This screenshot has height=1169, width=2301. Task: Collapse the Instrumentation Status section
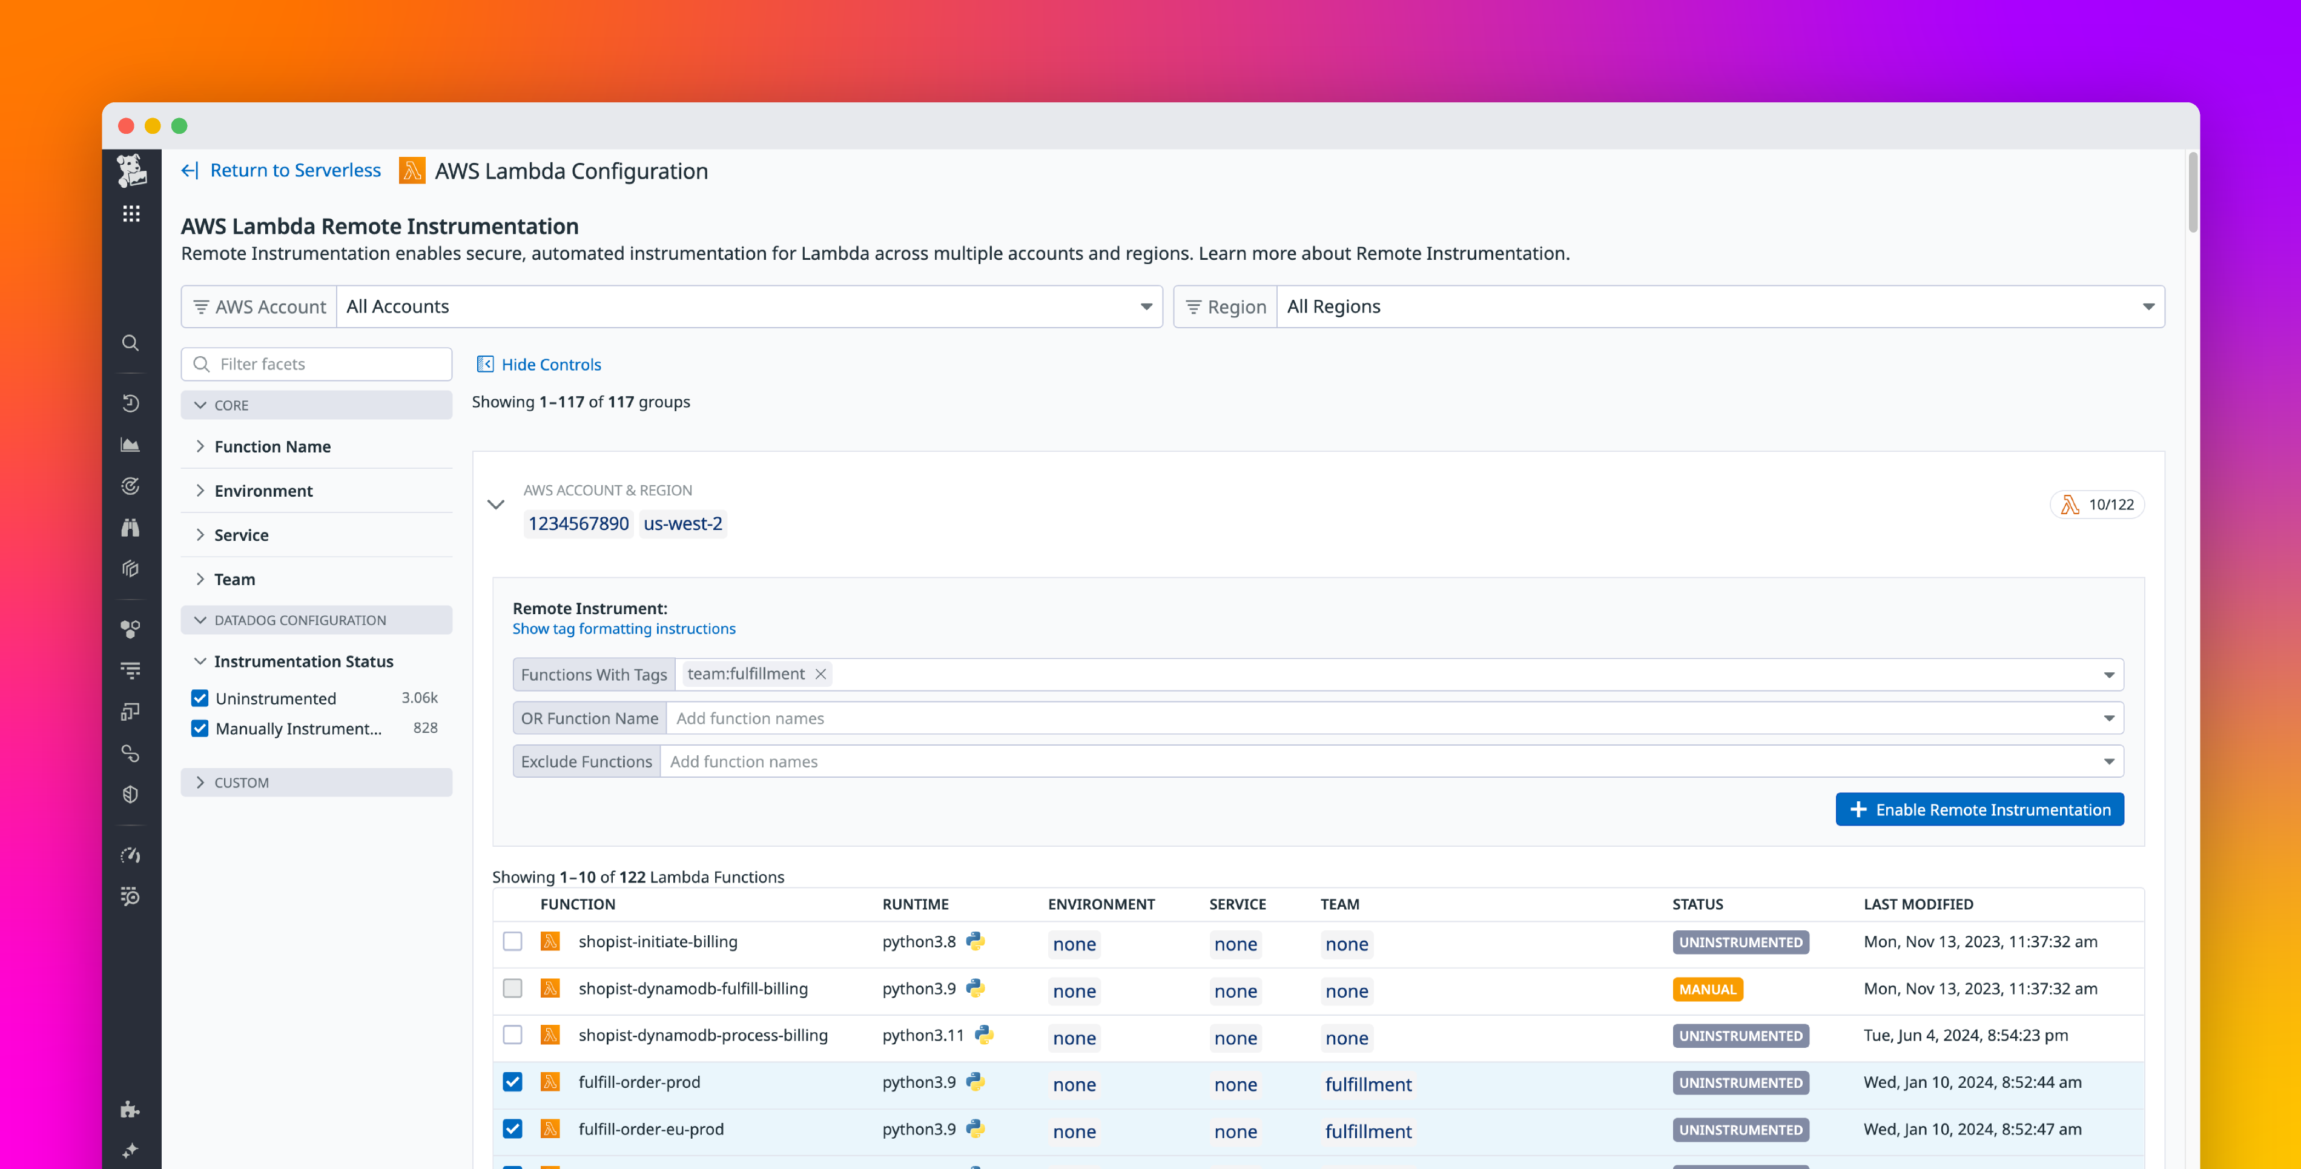coord(200,661)
